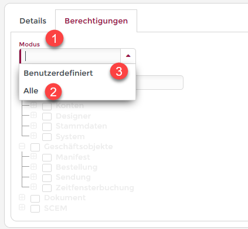Expand the Bestellung plus icon

pyautogui.click(x=33, y=166)
